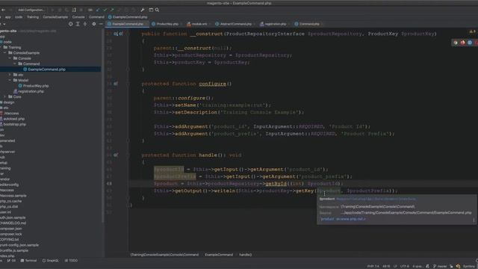
Task: Open the Add Configuration dropdown
Action: coord(31,10)
